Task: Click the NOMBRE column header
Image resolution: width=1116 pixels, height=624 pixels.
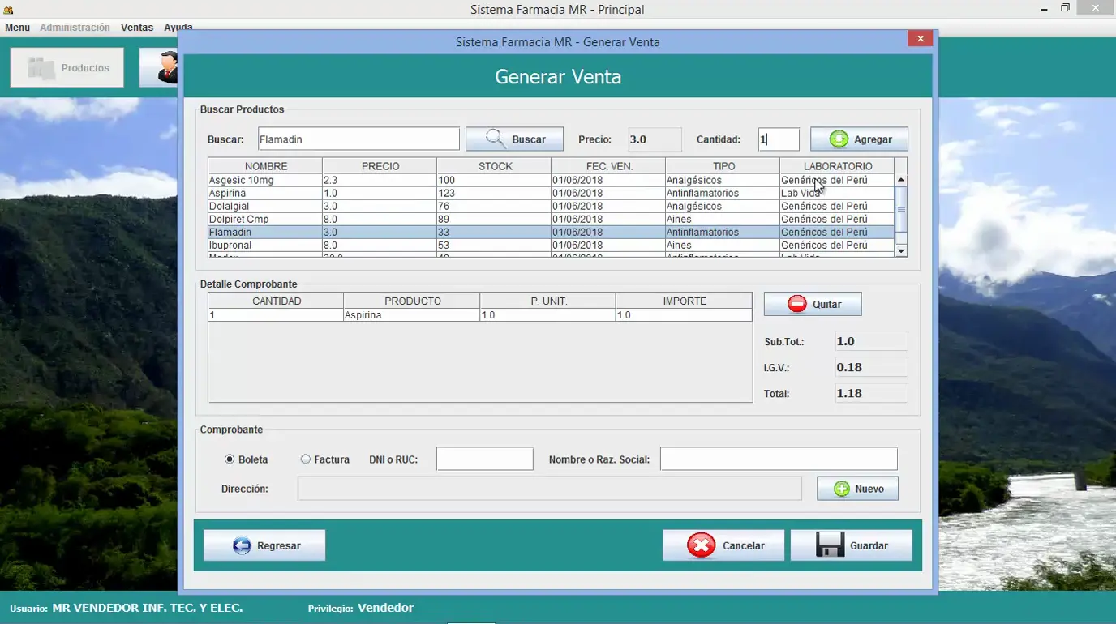Action: click(265, 166)
